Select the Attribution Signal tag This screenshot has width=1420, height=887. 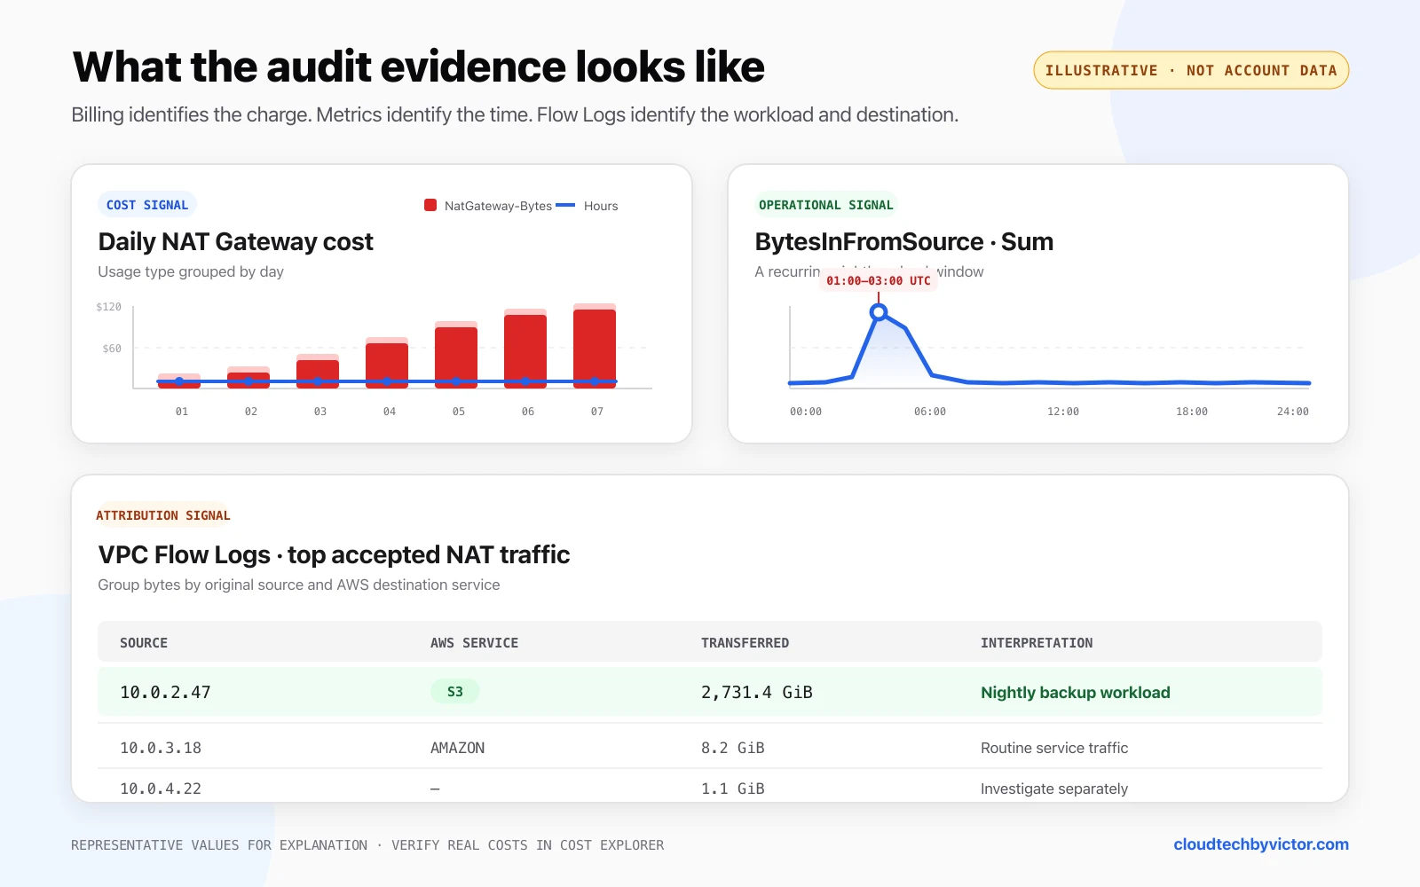(163, 515)
